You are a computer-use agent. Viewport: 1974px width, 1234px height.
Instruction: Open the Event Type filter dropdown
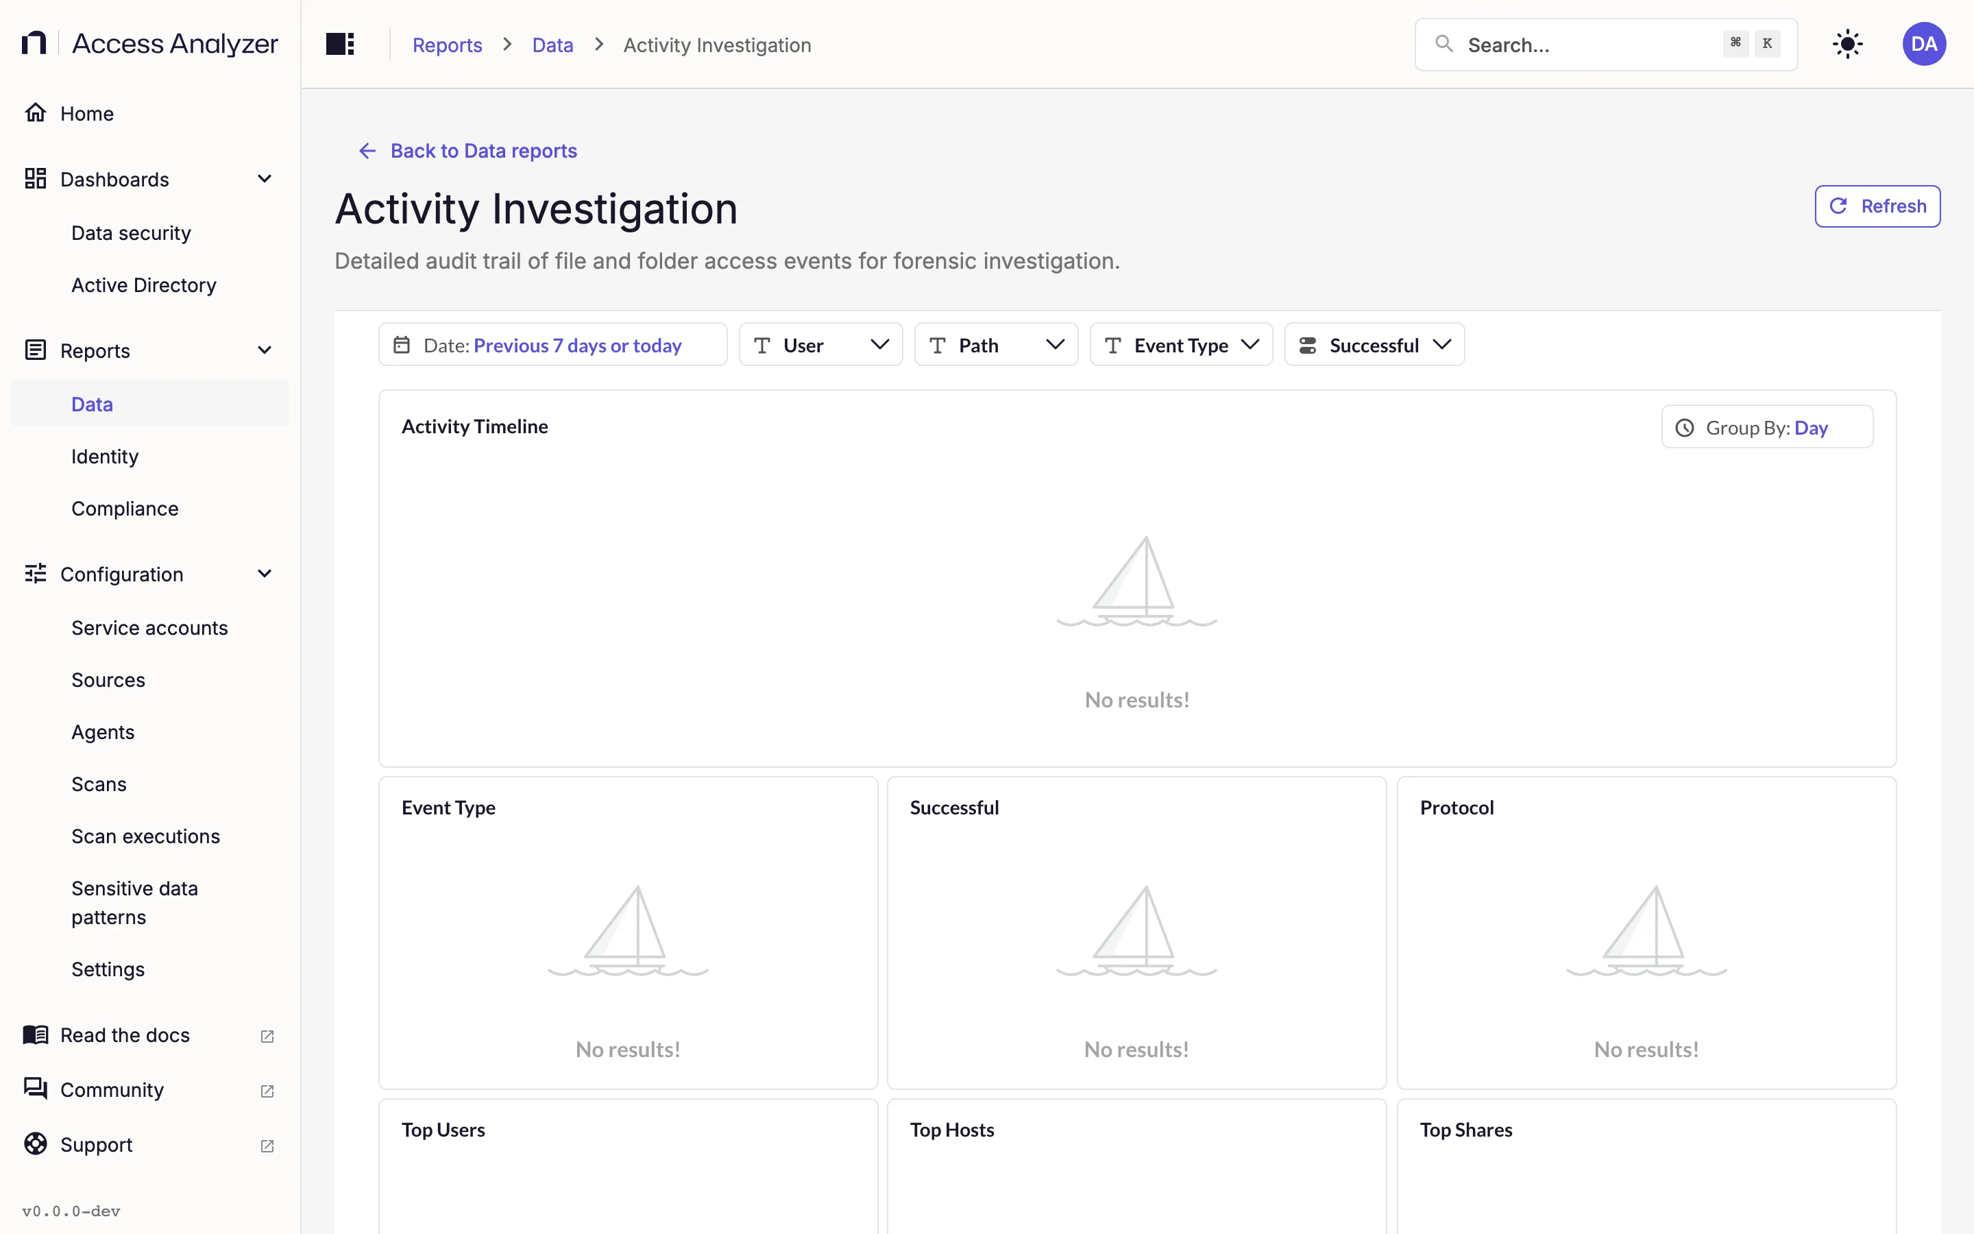1181,344
